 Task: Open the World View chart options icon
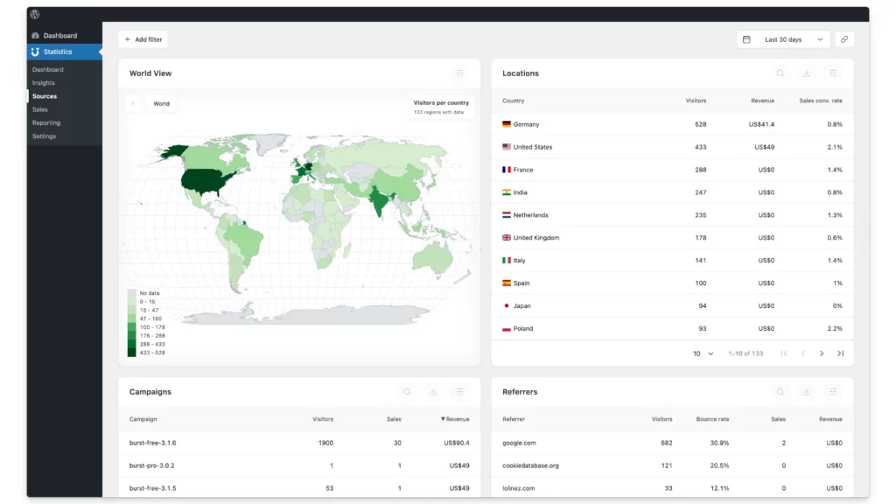click(458, 73)
